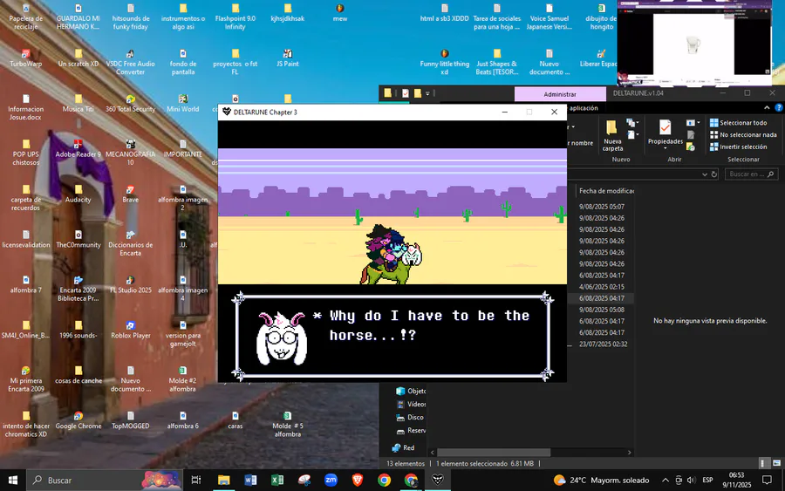
Task: Select the FL Studio 2025 shortcut
Action: [130, 284]
